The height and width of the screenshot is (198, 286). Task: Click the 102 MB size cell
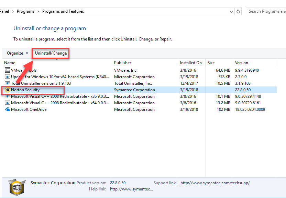coord(223,109)
